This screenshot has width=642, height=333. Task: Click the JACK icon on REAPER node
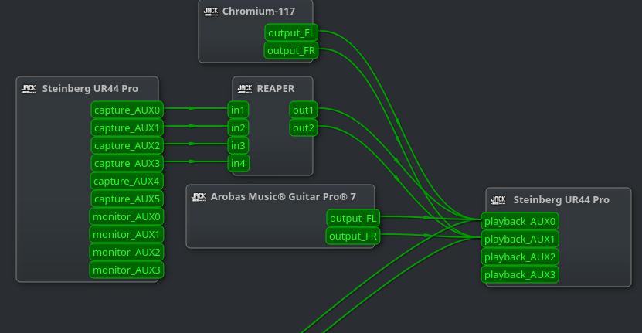click(x=245, y=89)
